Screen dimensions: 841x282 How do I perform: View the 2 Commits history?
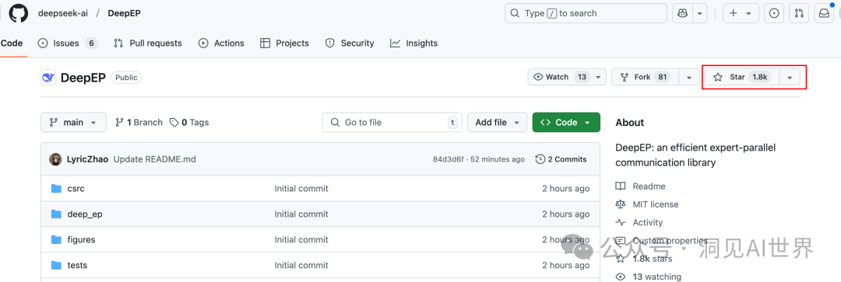(561, 159)
